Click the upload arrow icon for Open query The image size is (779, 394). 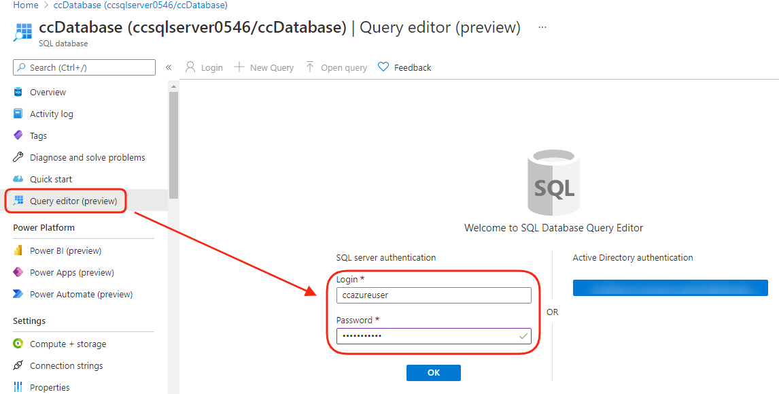tap(310, 67)
